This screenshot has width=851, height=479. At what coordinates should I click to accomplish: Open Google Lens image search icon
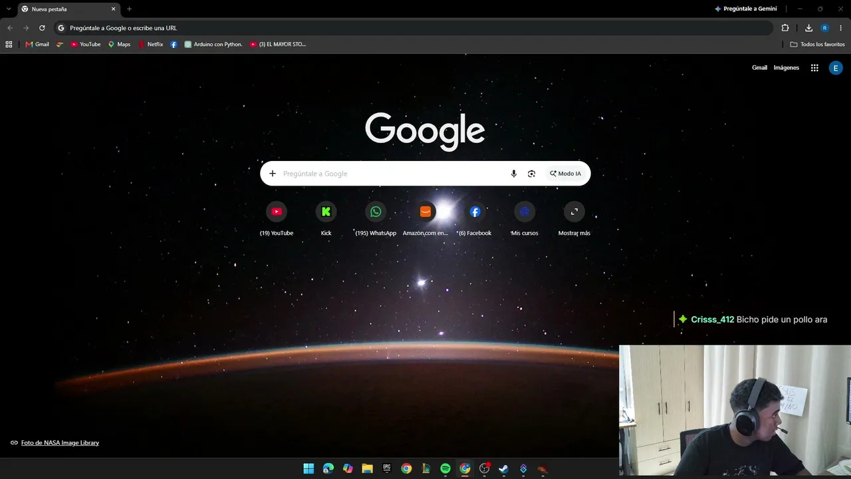pos(531,174)
